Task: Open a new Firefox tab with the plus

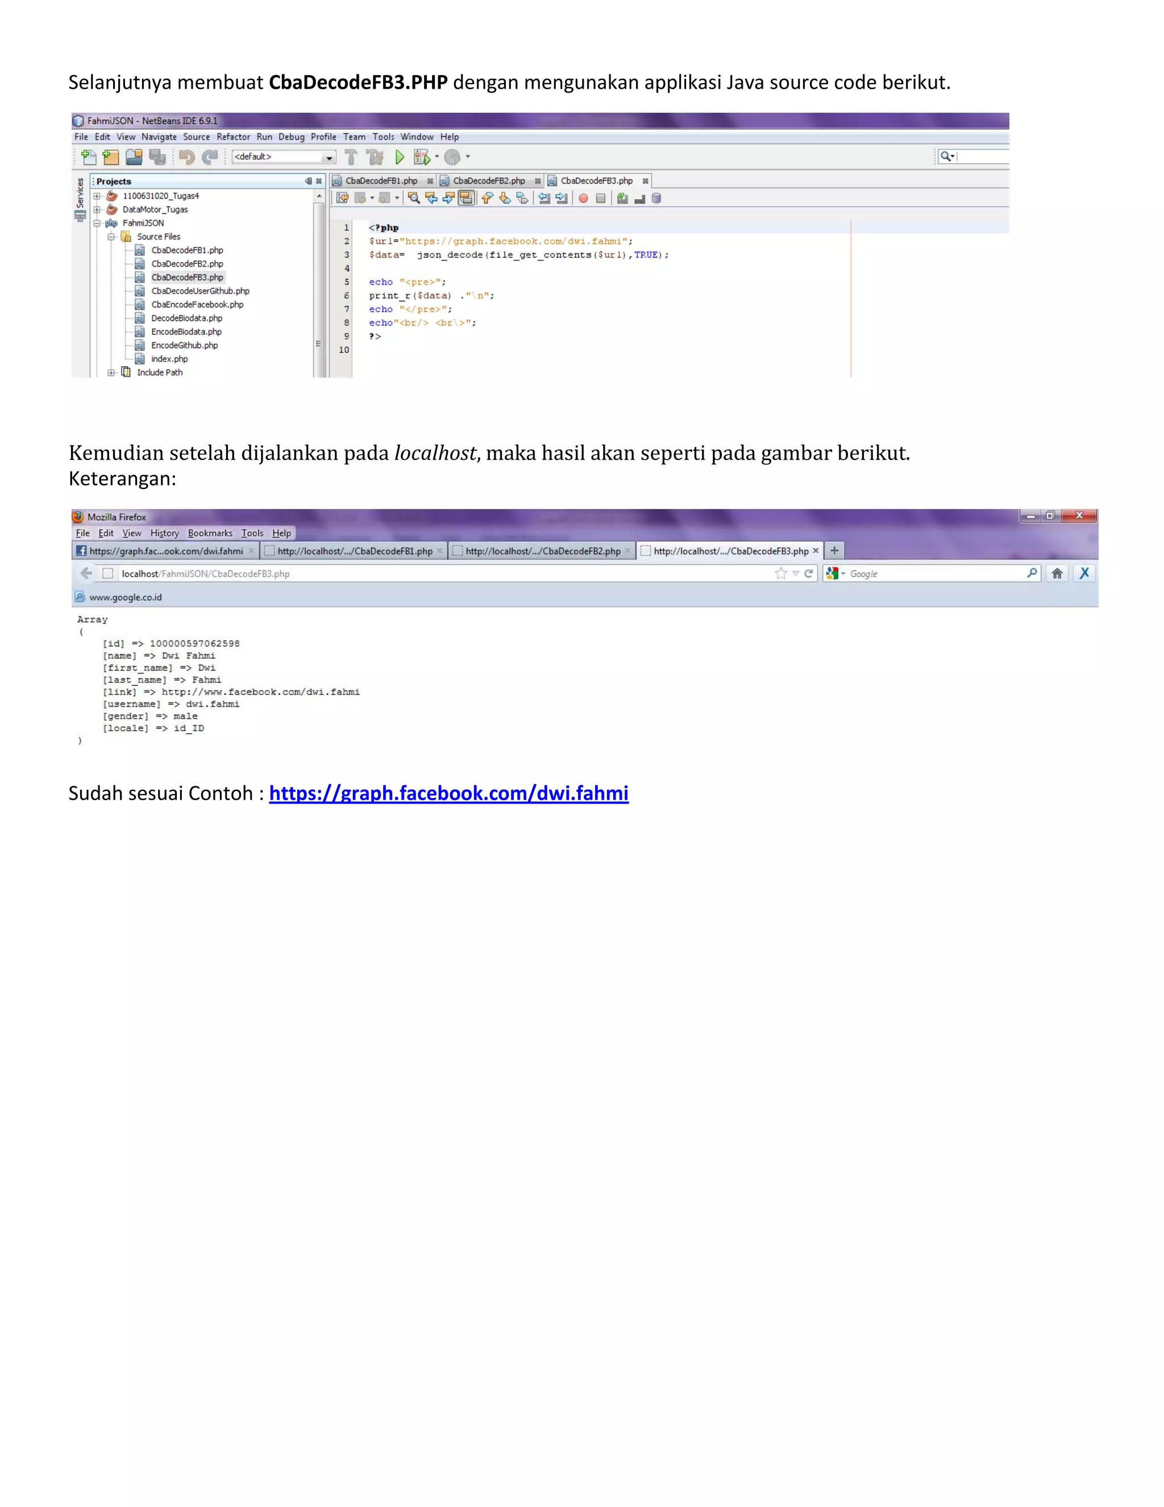Action: tap(834, 550)
